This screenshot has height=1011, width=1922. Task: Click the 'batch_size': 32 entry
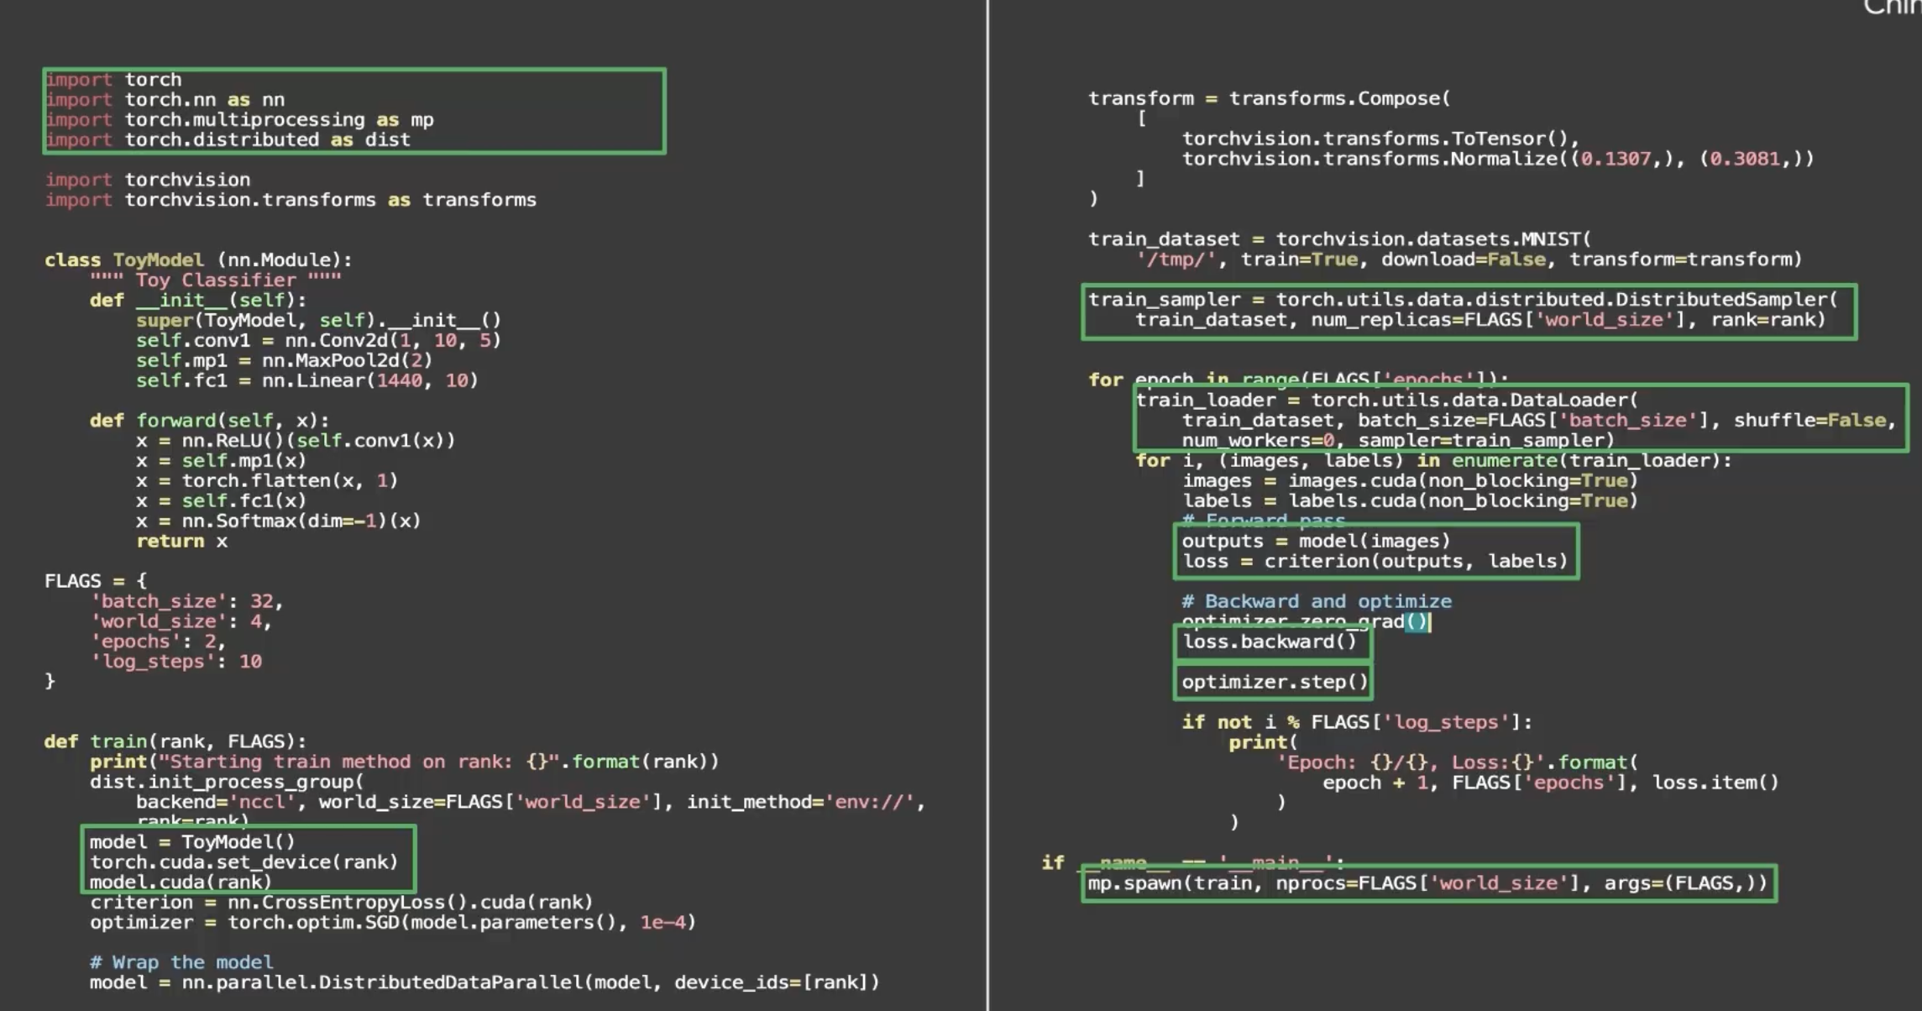186,601
